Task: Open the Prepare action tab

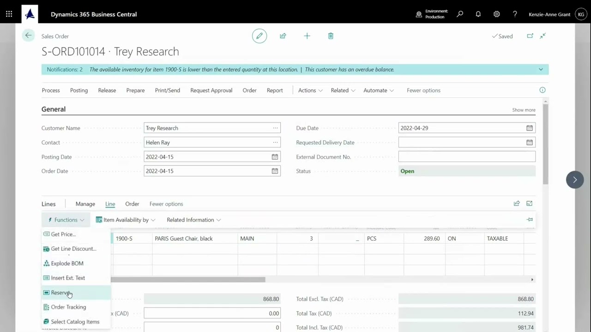Action: [135, 90]
